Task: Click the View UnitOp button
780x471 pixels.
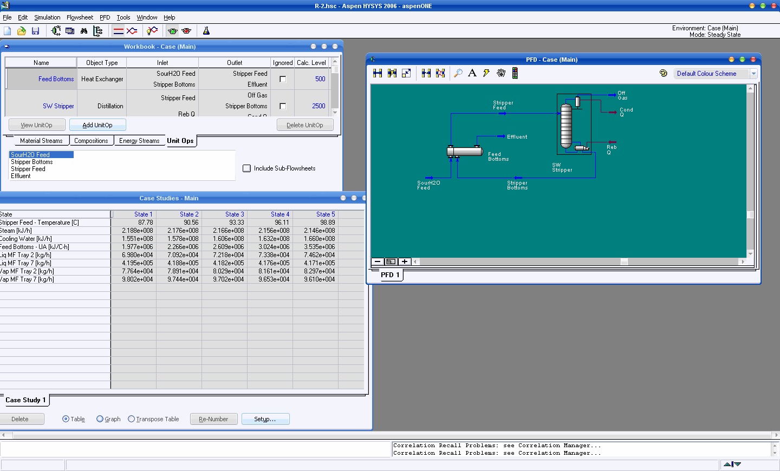Action: point(36,125)
